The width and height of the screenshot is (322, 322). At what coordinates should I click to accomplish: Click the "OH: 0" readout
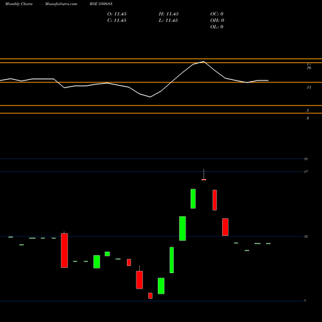[217, 21]
